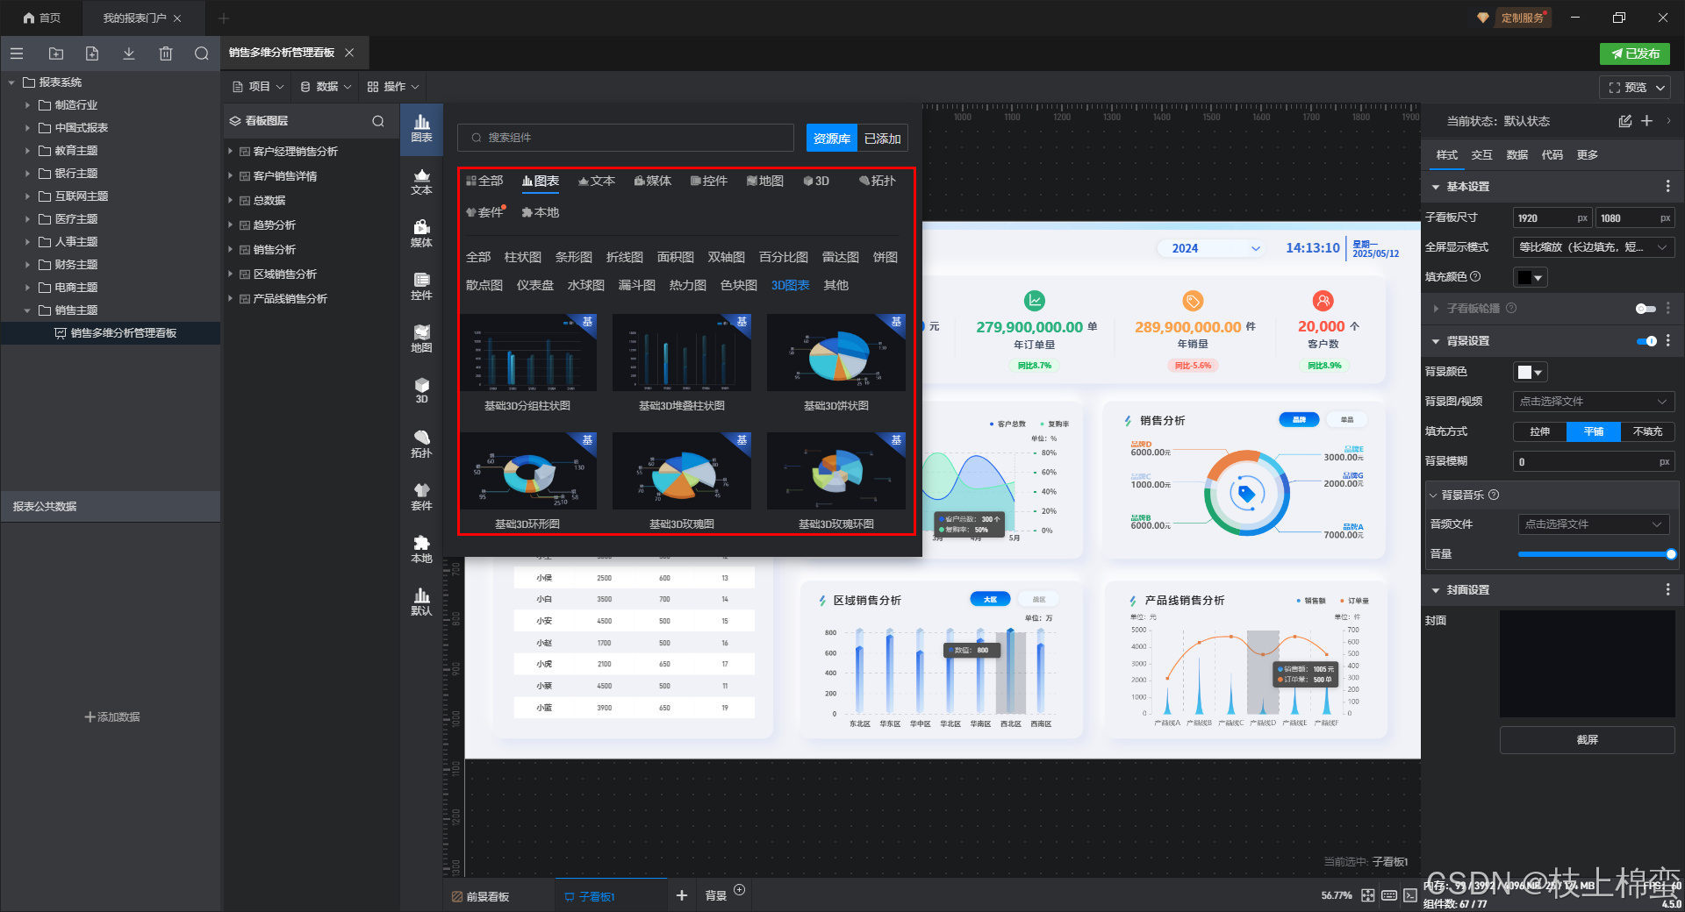Open the hamburger menu in the left toolbar
Viewport: 1685px width, 912px height.
[x=17, y=53]
